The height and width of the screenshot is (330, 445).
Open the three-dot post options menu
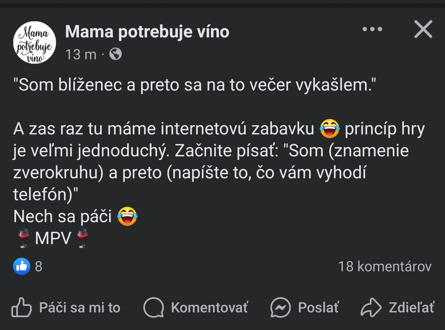(372, 29)
